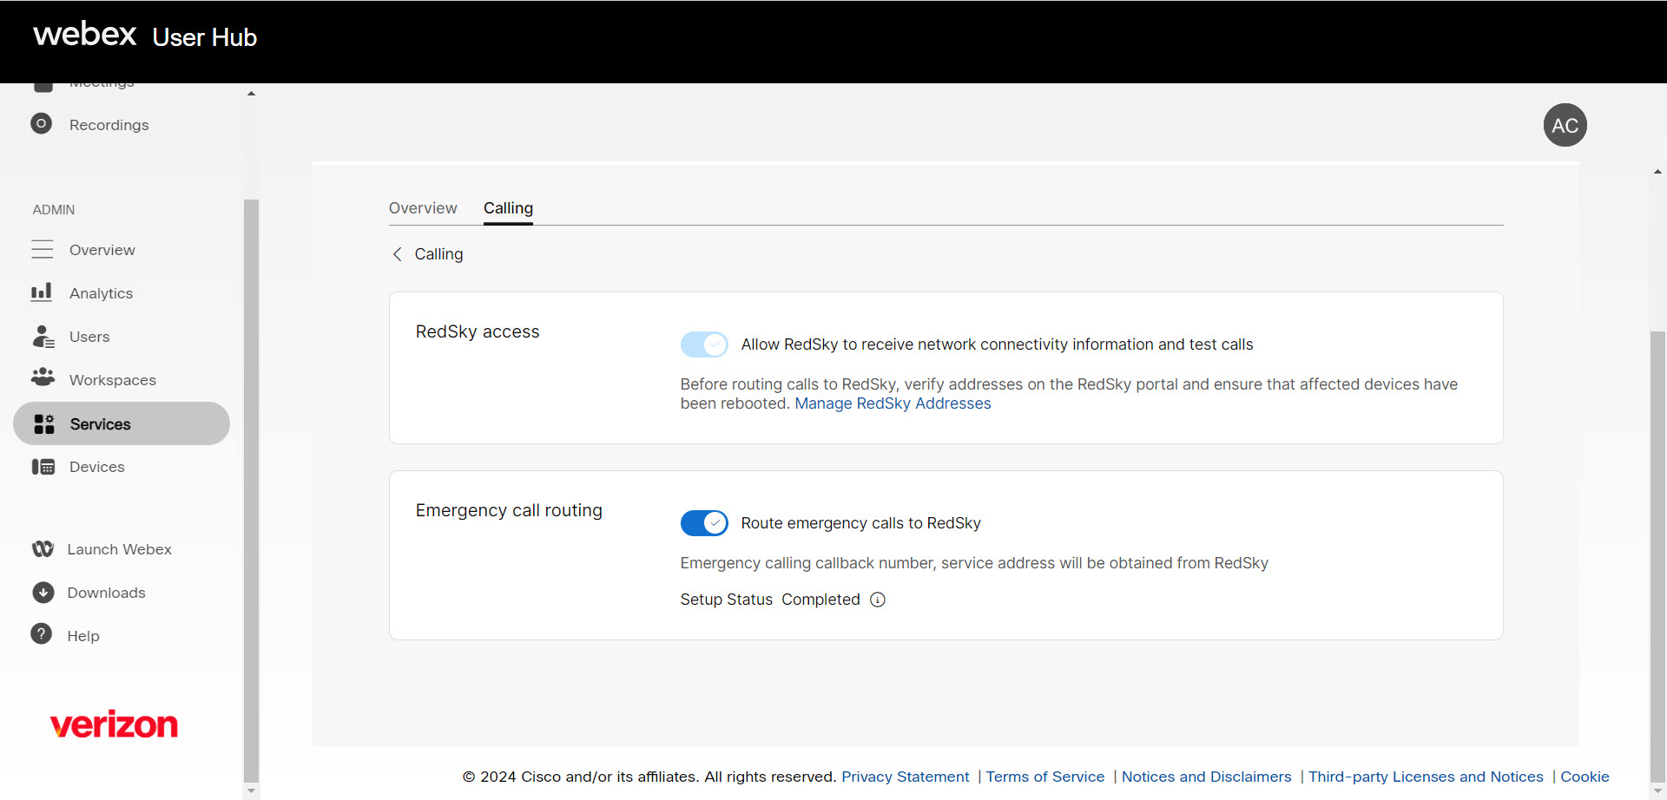Click the RedSky access heading

478,331
